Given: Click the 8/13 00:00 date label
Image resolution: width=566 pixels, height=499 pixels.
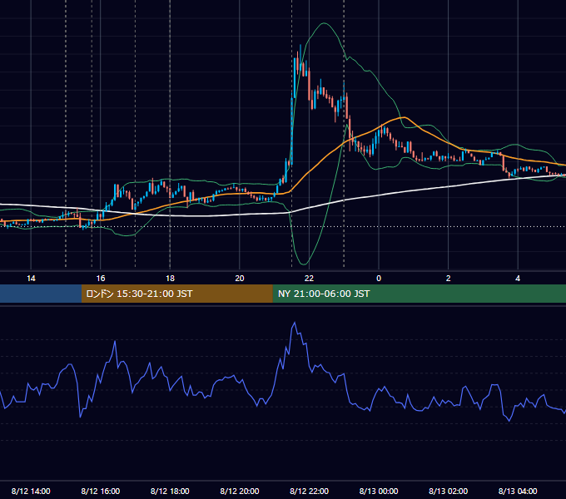Looking at the screenshot, I should (x=379, y=491).
